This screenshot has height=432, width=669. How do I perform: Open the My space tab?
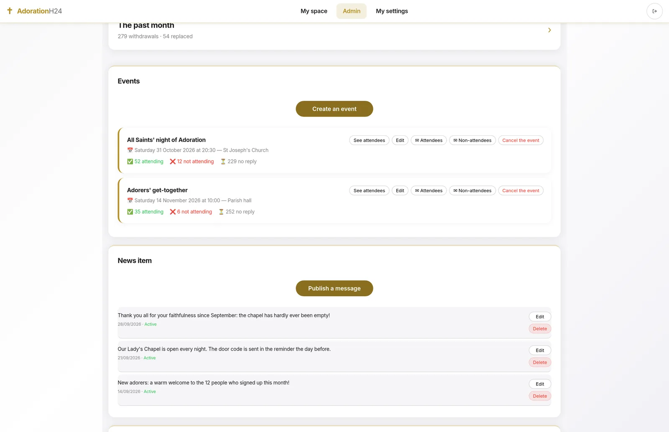pos(314,11)
